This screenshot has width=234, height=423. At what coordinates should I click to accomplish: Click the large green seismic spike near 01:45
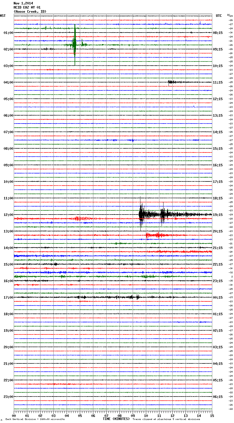75,45
